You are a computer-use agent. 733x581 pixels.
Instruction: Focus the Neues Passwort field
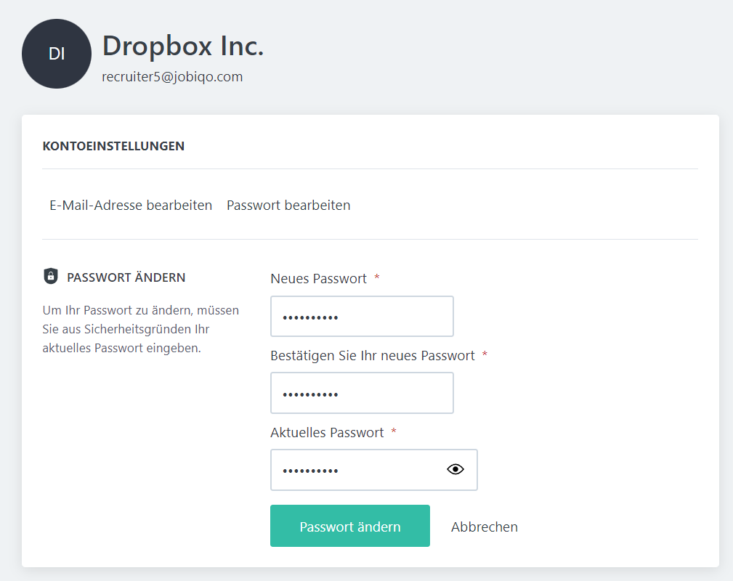pyautogui.click(x=362, y=317)
